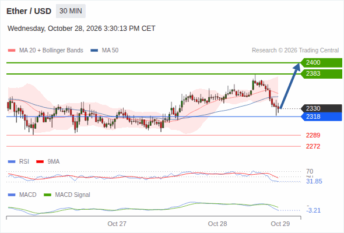Click the date and time line

[82, 29]
